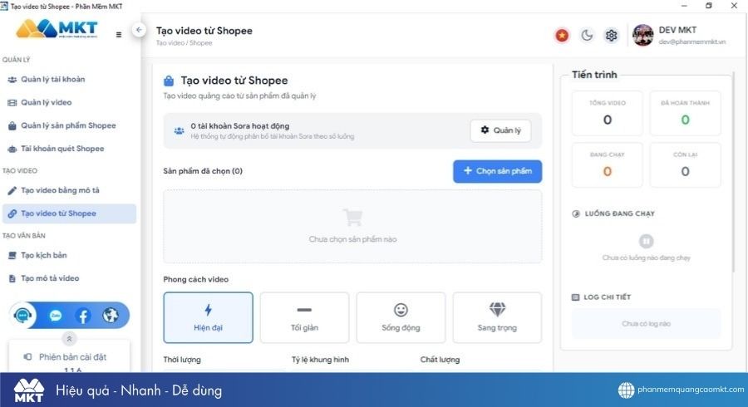748x407 pixels.
Task: Open the Facebook icon
Action: (83, 316)
